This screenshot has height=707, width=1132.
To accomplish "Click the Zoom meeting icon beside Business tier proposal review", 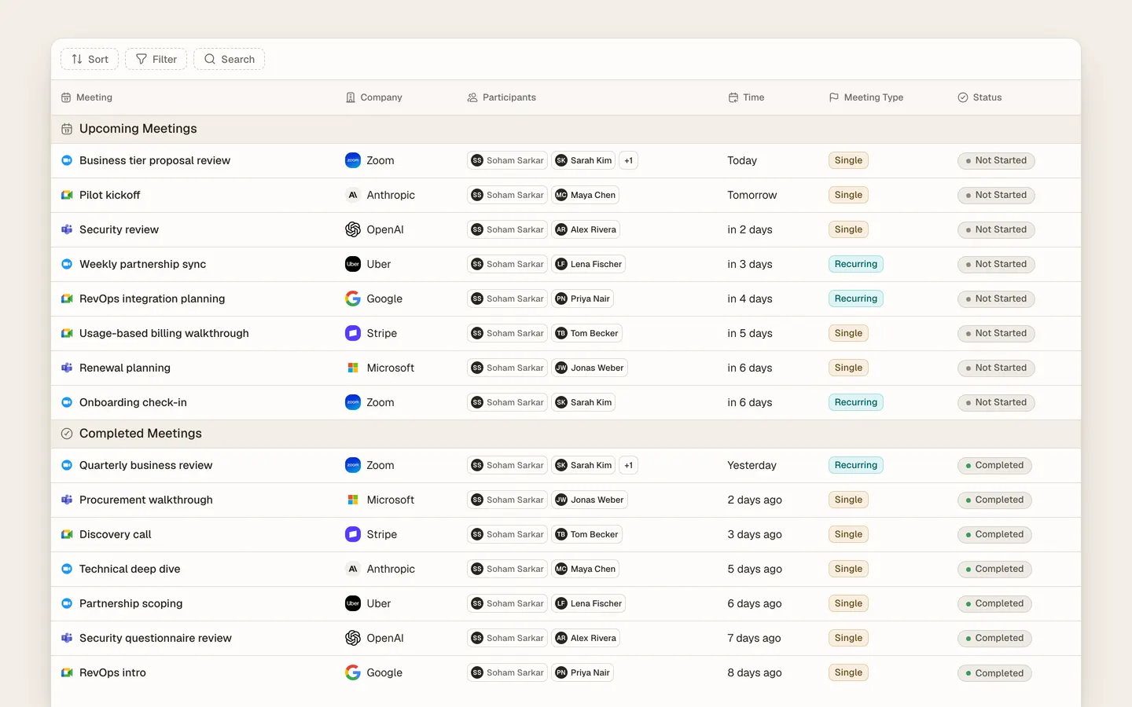I will point(67,160).
